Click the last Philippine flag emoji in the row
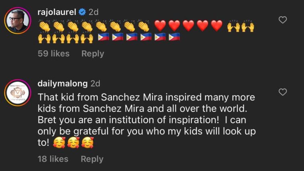Screen dimensions: 304x171 [x=174, y=37]
